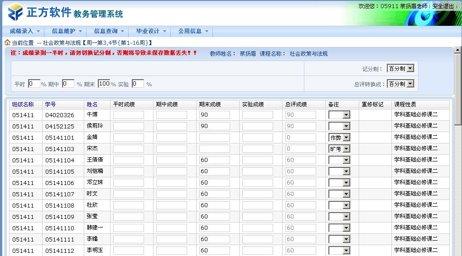Viewport: 462px width, 256px height.
Task: Open 备注 dropdown for student 邓立珠
Action: pyautogui.click(x=339, y=182)
